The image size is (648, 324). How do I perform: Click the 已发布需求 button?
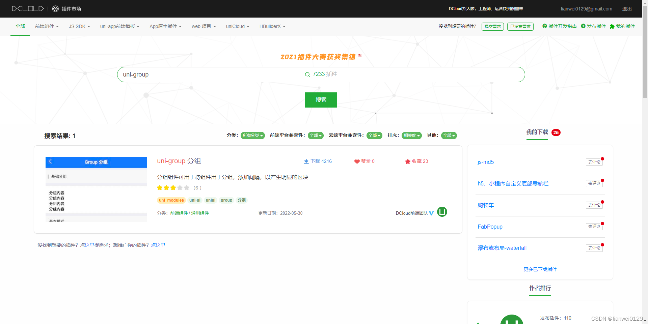point(520,27)
